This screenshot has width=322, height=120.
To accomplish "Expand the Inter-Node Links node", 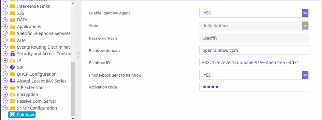I will click(5, 6).
